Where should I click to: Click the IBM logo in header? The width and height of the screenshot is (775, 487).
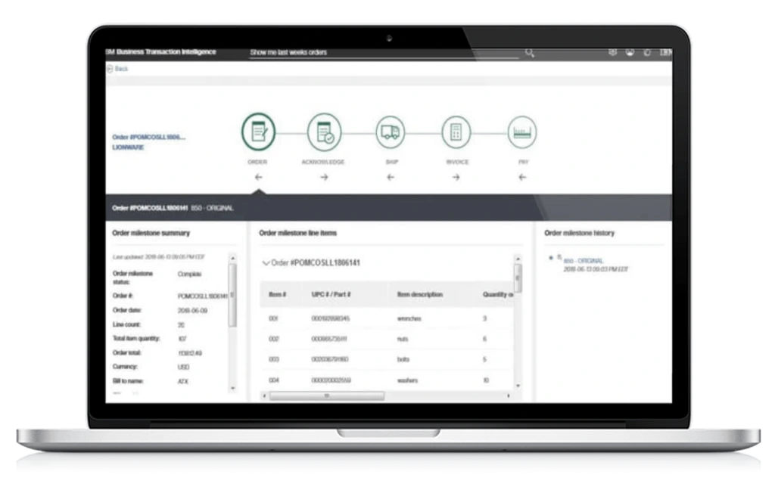click(665, 52)
